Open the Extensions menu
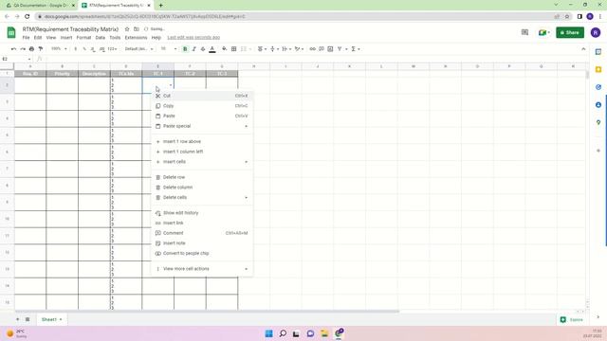The width and height of the screenshot is (607, 341). coord(136,38)
